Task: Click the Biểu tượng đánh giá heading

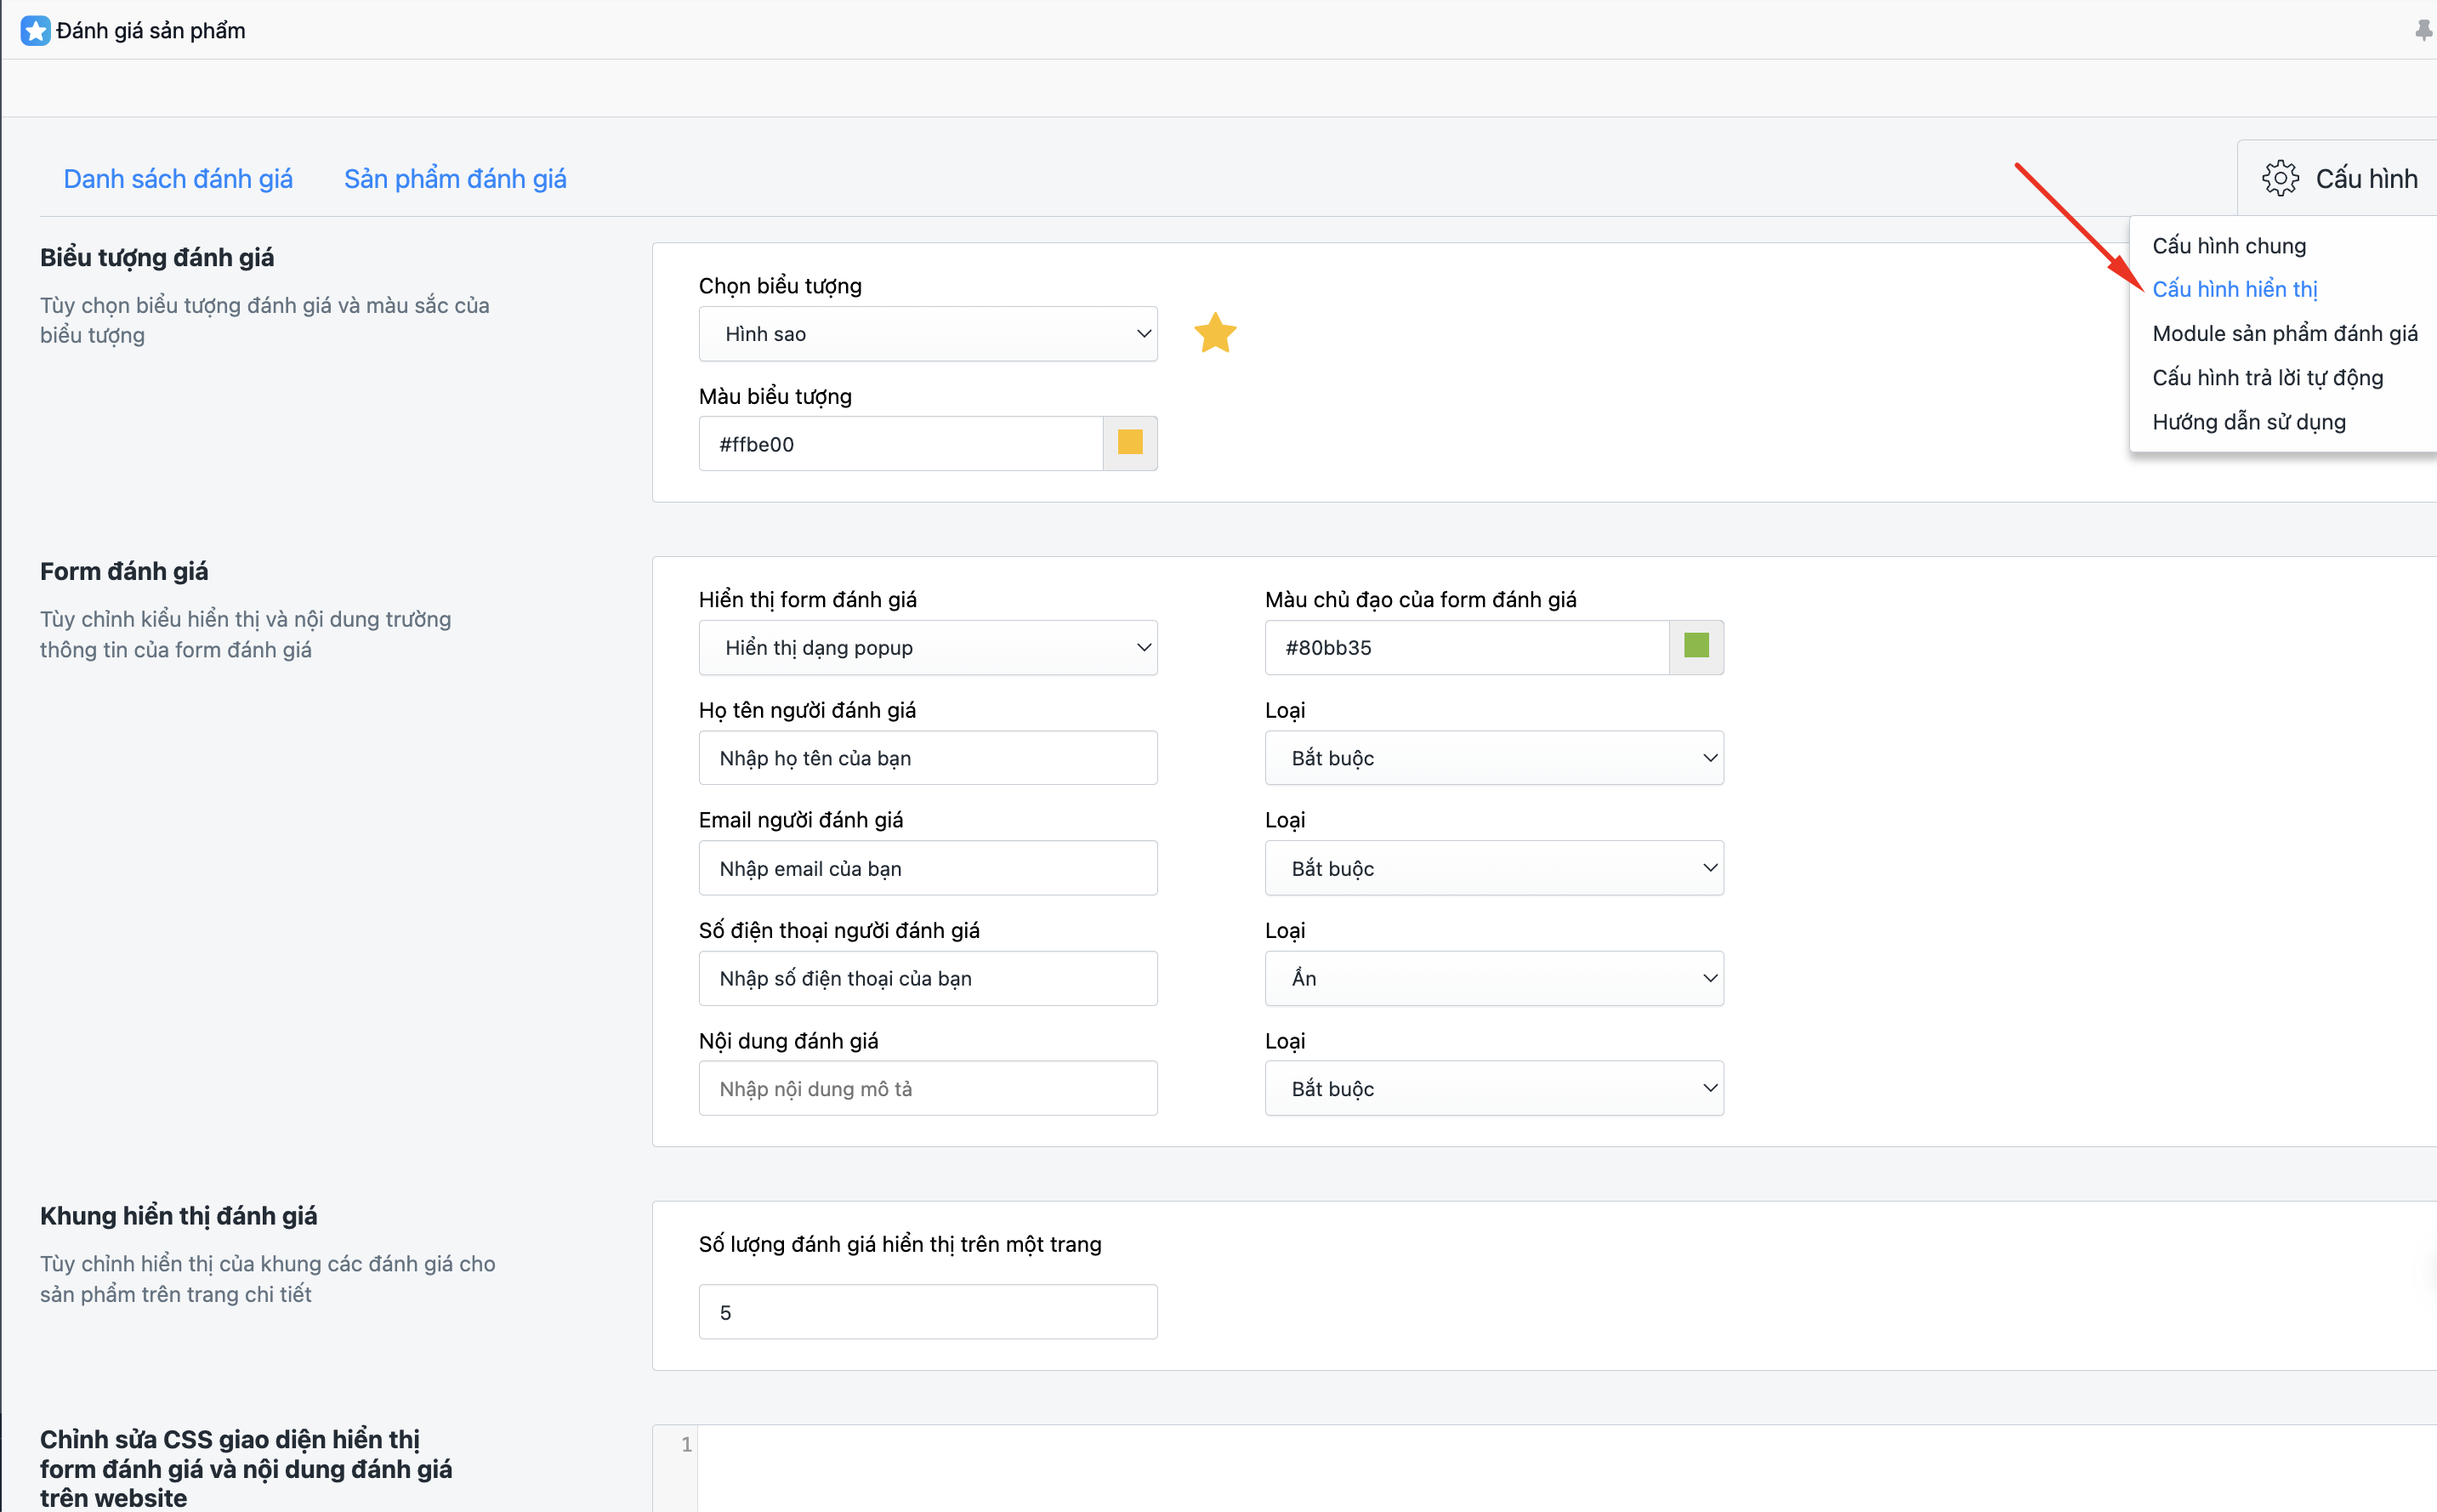Action: (x=157, y=258)
